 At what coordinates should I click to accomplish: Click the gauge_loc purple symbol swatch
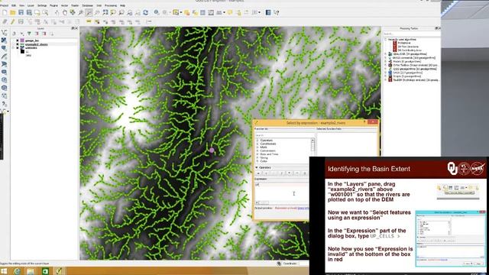22,40
